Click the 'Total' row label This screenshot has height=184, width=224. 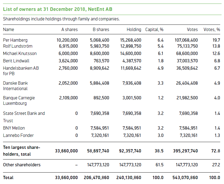tap(8, 177)
